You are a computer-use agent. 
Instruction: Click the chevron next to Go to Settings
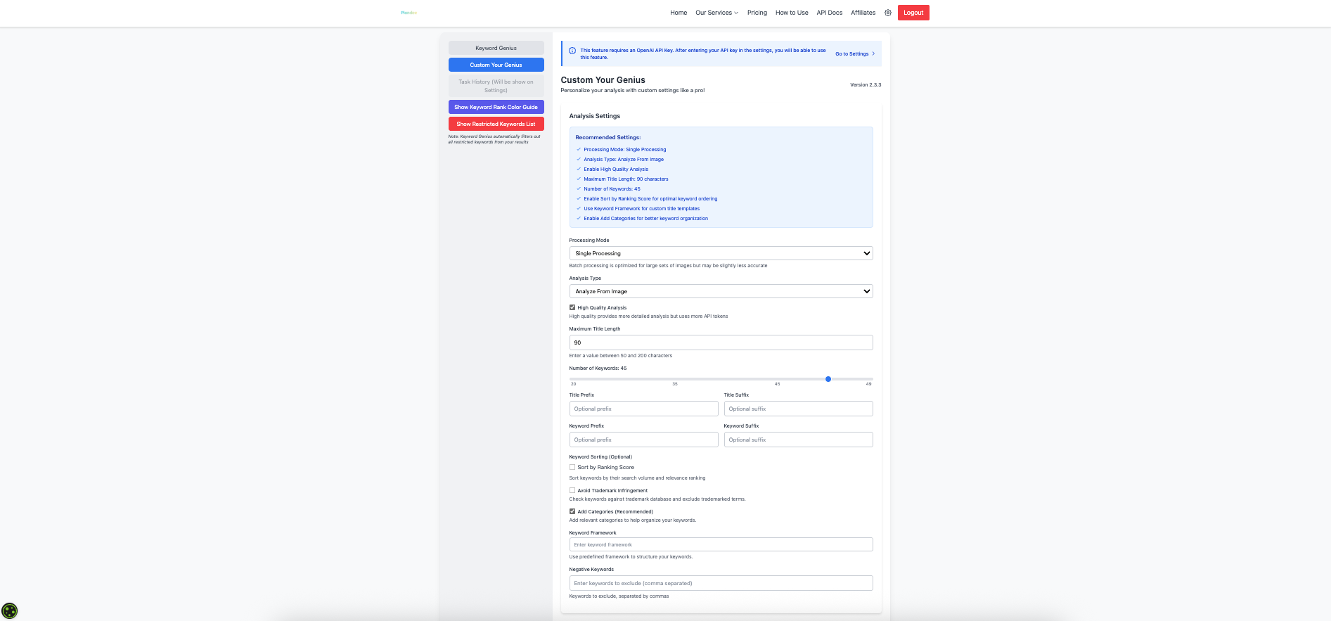[x=873, y=53]
